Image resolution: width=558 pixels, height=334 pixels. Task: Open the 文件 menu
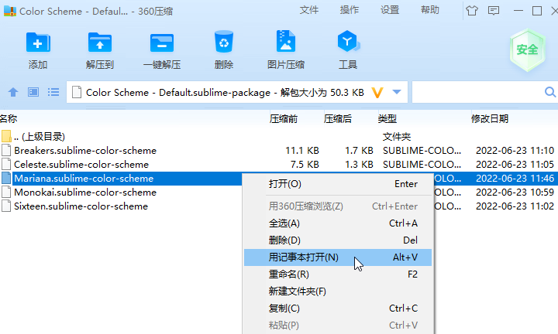(x=309, y=10)
